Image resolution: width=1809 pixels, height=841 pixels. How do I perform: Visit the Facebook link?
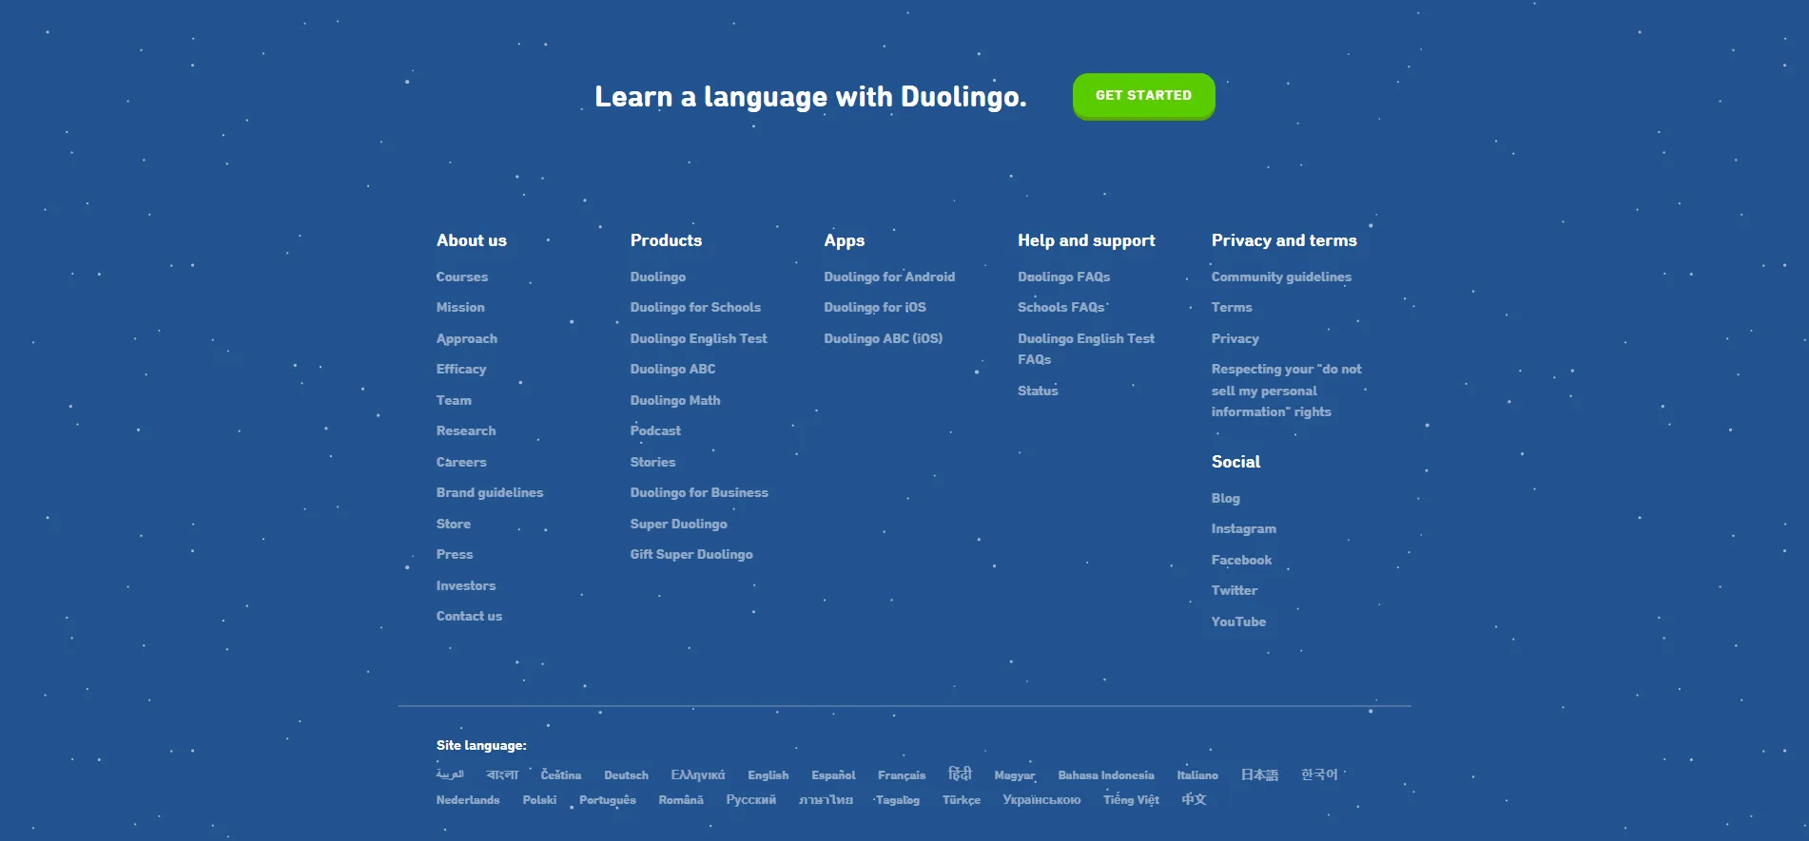coord(1241,560)
